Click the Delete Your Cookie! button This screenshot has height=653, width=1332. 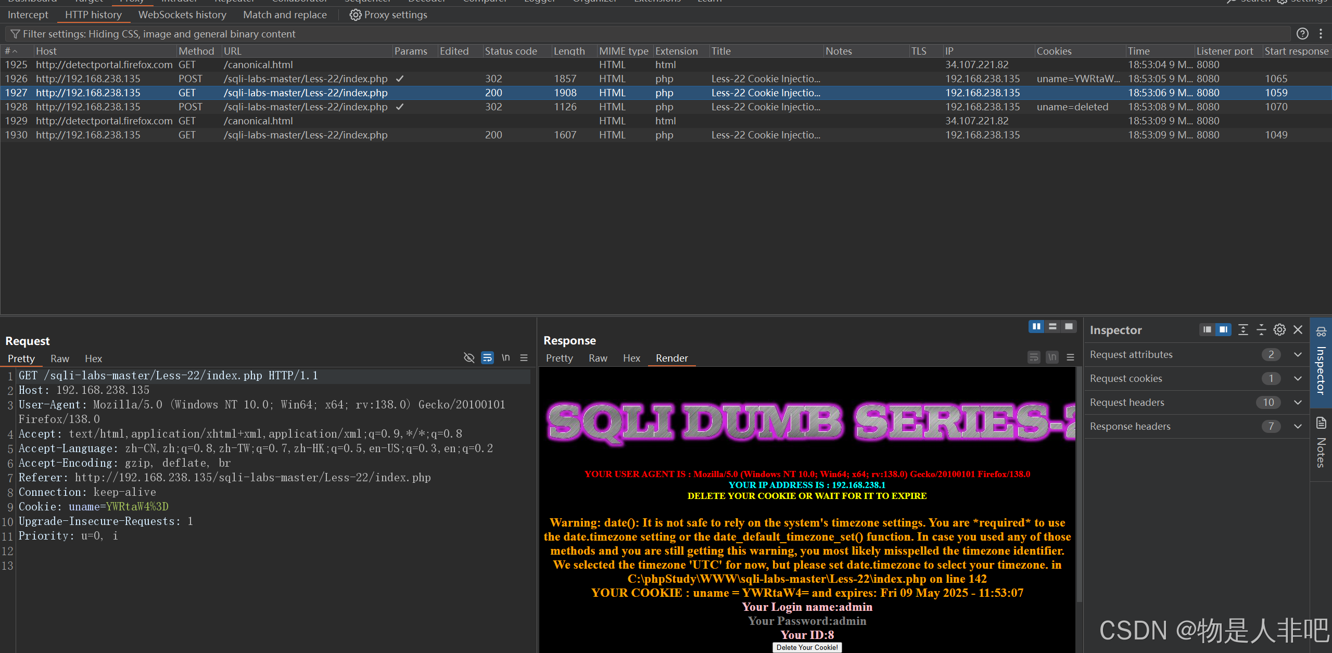(x=807, y=647)
